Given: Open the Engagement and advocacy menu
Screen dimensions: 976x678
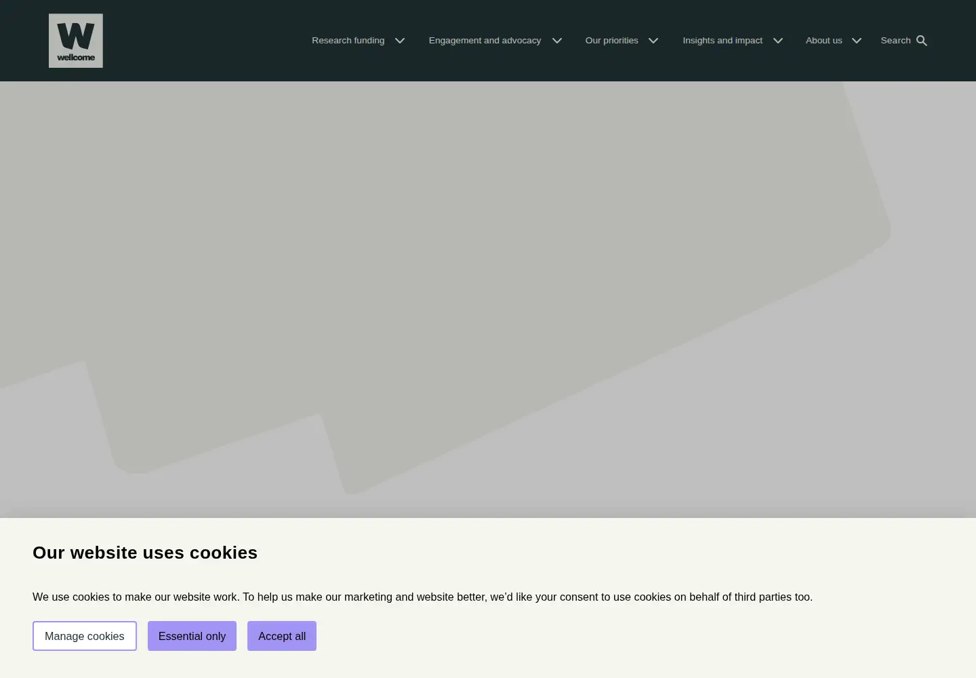Looking at the screenshot, I should [x=485, y=41].
